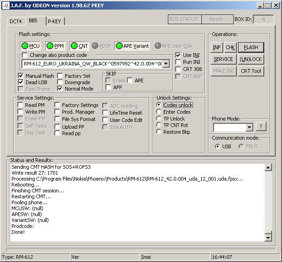Start flashing with the FLASH button
The image size is (282, 262).
pos(251,47)
